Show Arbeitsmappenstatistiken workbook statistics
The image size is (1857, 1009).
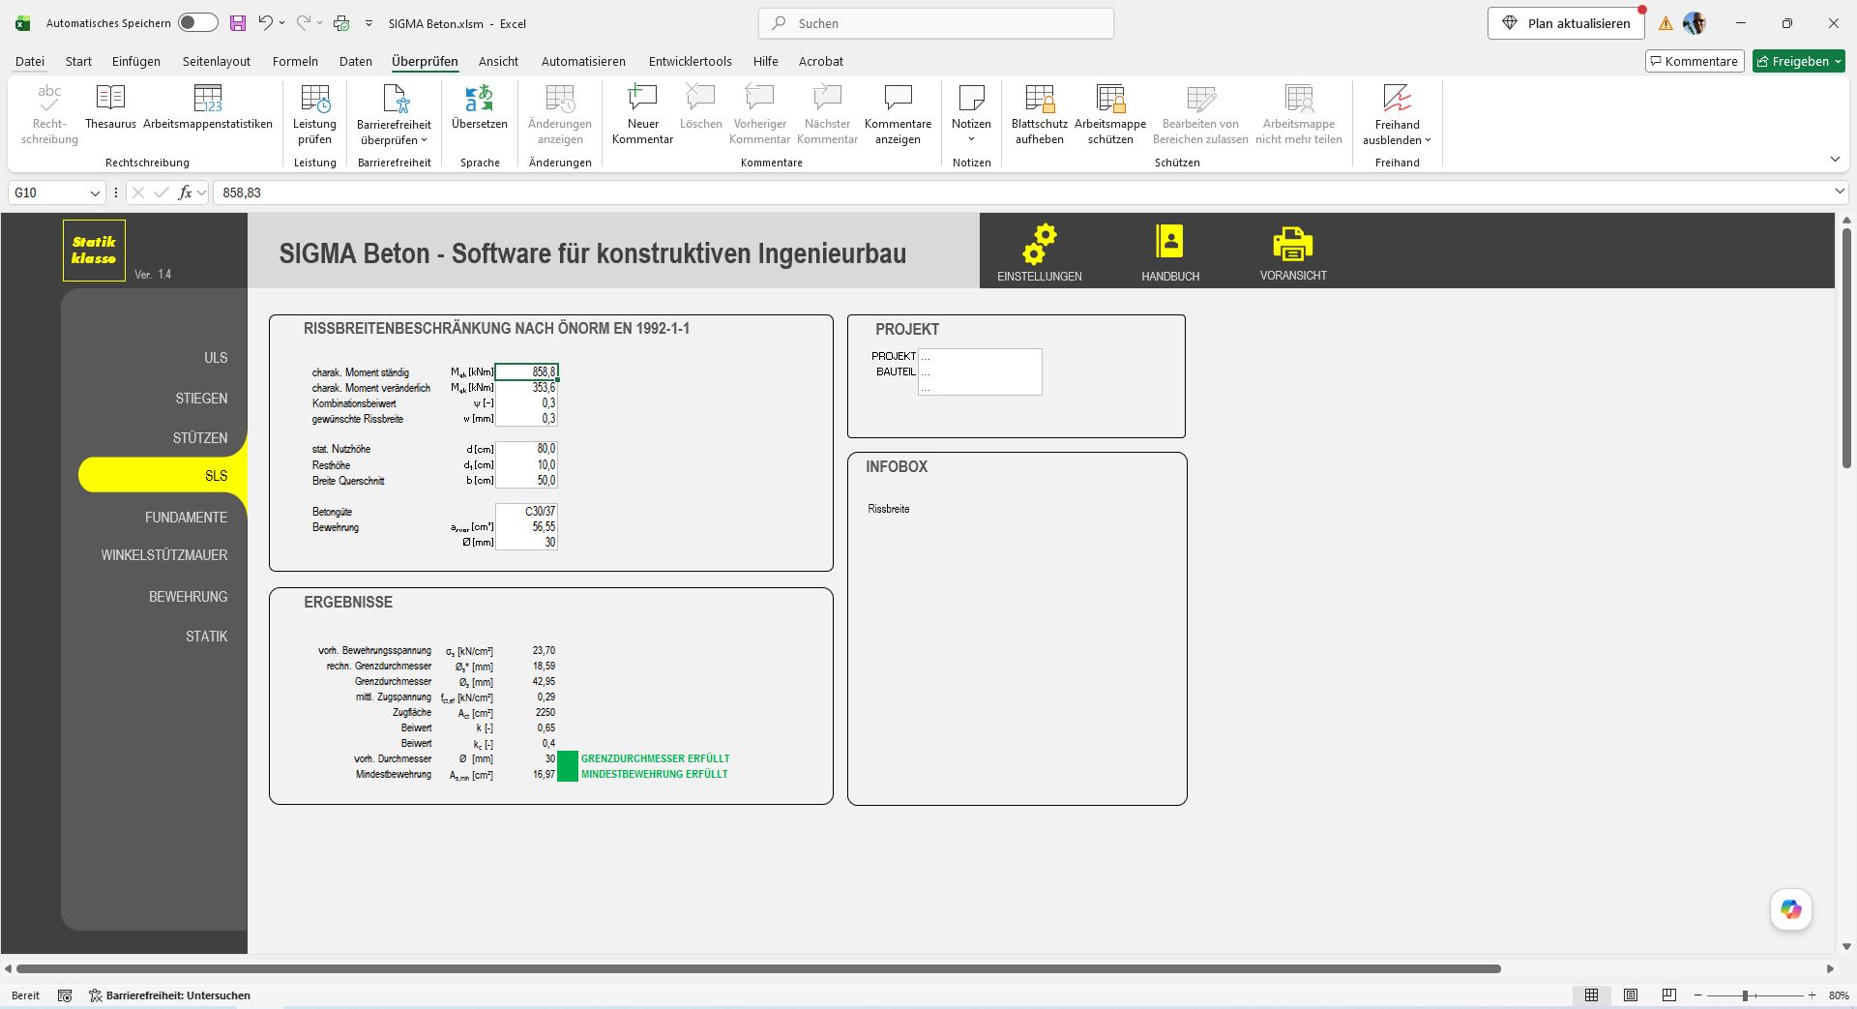point(208,106)
